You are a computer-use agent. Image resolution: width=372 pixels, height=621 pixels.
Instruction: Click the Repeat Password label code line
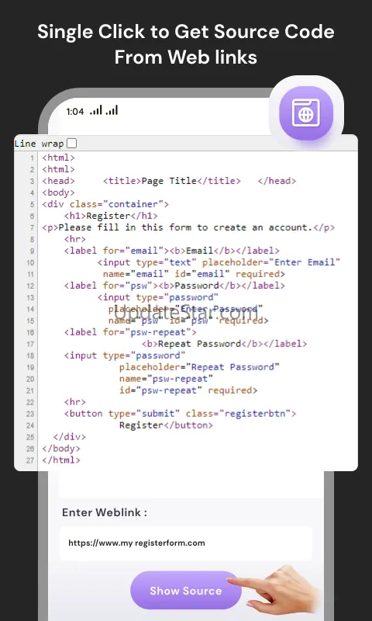coord(225,344)
